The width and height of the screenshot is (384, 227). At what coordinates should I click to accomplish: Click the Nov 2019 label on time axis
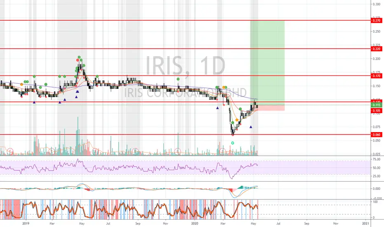pyautogui.click(x=166, y=223)
